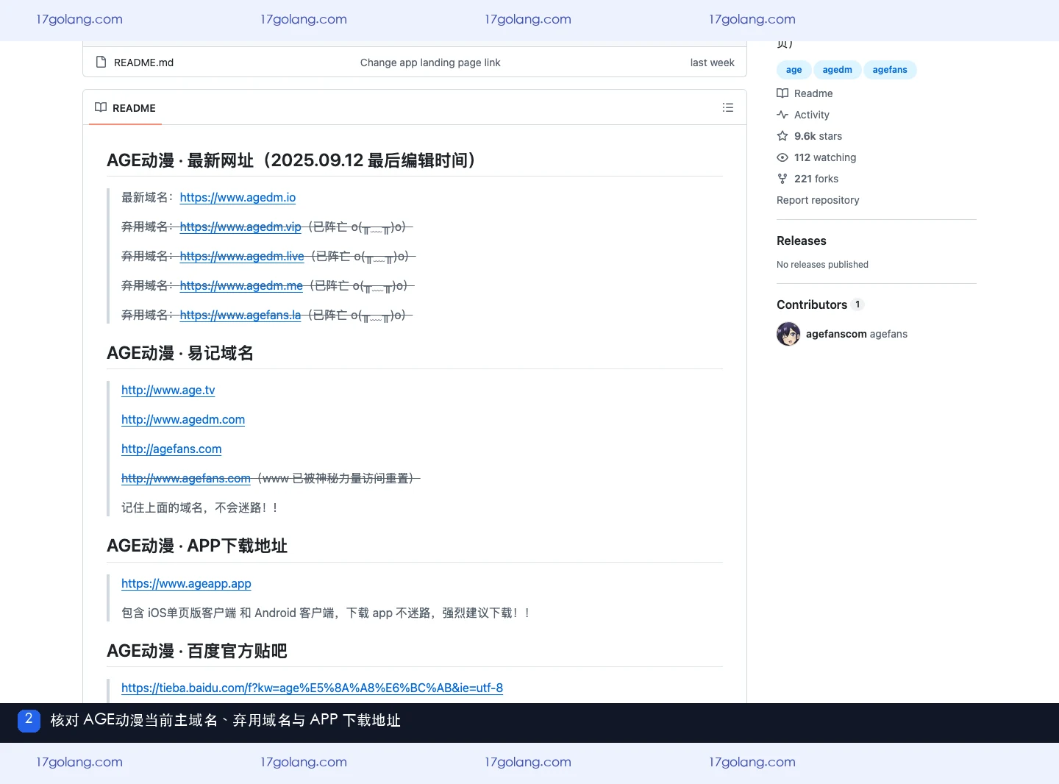1059x784 pixels.
Task: Open link https://www.ageapp.app
Action: (186, 583)
